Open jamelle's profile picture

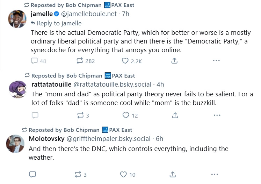17,19
